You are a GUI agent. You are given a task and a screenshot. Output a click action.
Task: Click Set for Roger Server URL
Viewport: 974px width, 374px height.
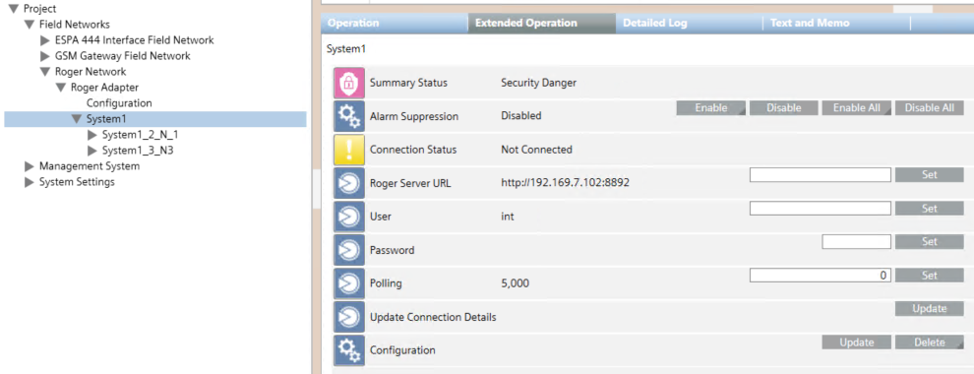930,174
